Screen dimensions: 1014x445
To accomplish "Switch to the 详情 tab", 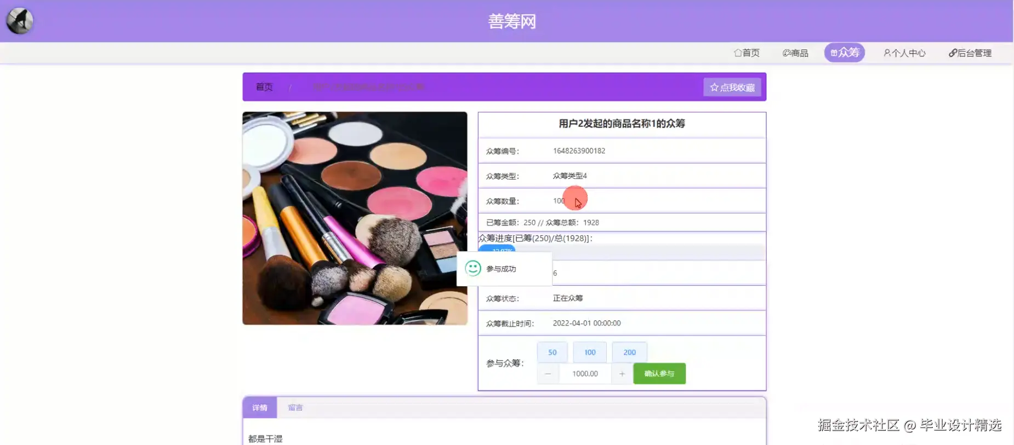I will pos(260,408).
